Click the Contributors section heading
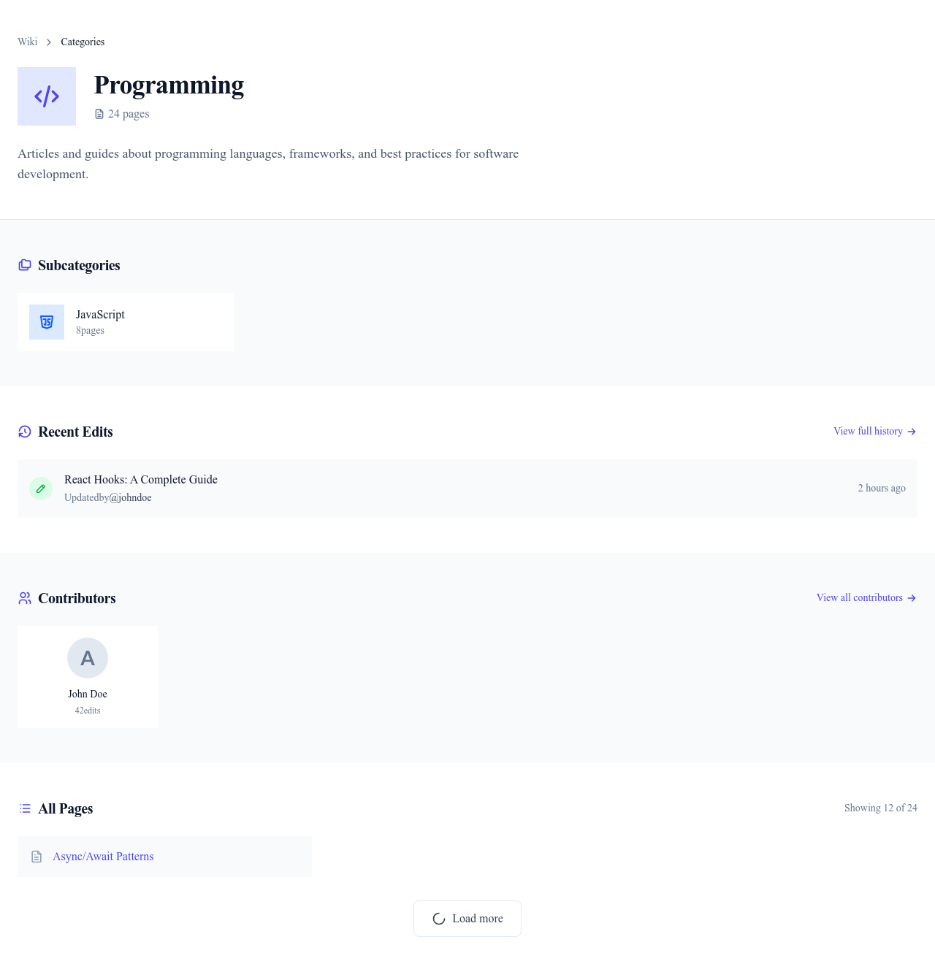Viewport: 935px width, 972px height. pos(77,598)
